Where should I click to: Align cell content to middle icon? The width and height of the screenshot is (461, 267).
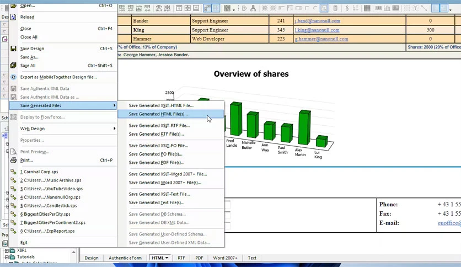[x=187, y=8]
